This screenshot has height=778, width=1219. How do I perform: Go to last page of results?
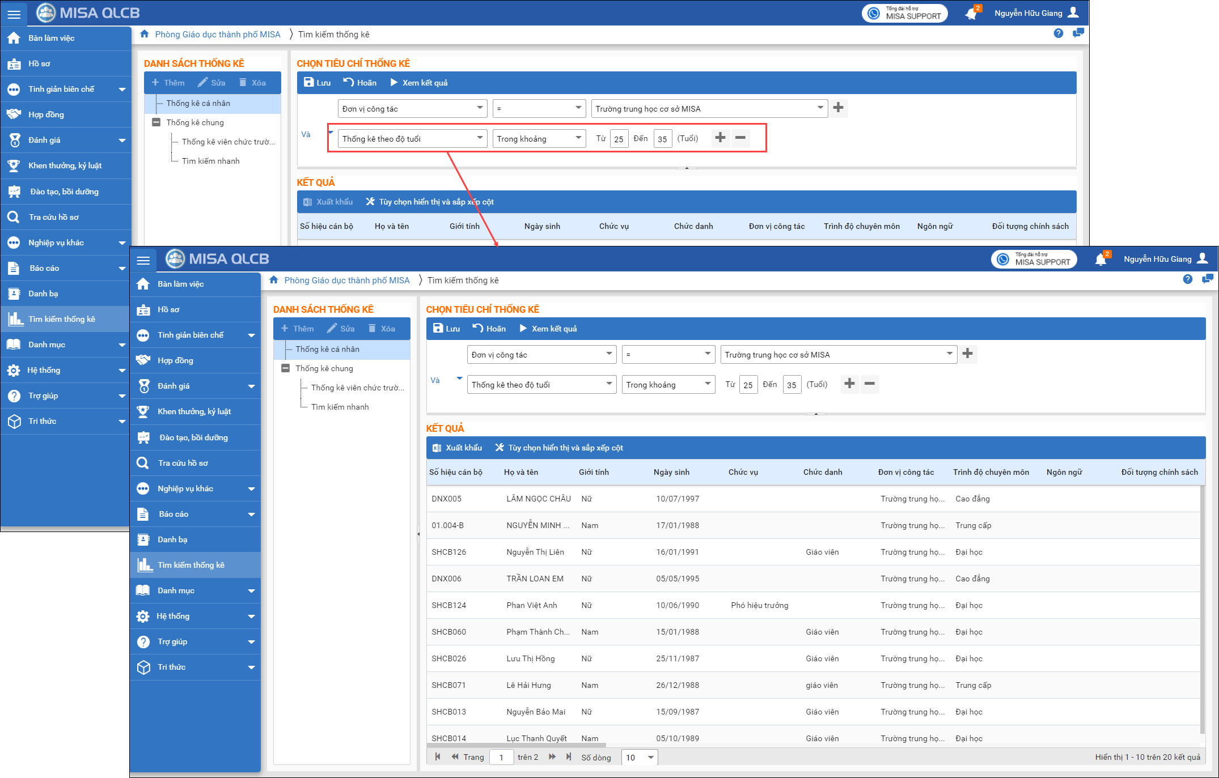coord(568,757)
